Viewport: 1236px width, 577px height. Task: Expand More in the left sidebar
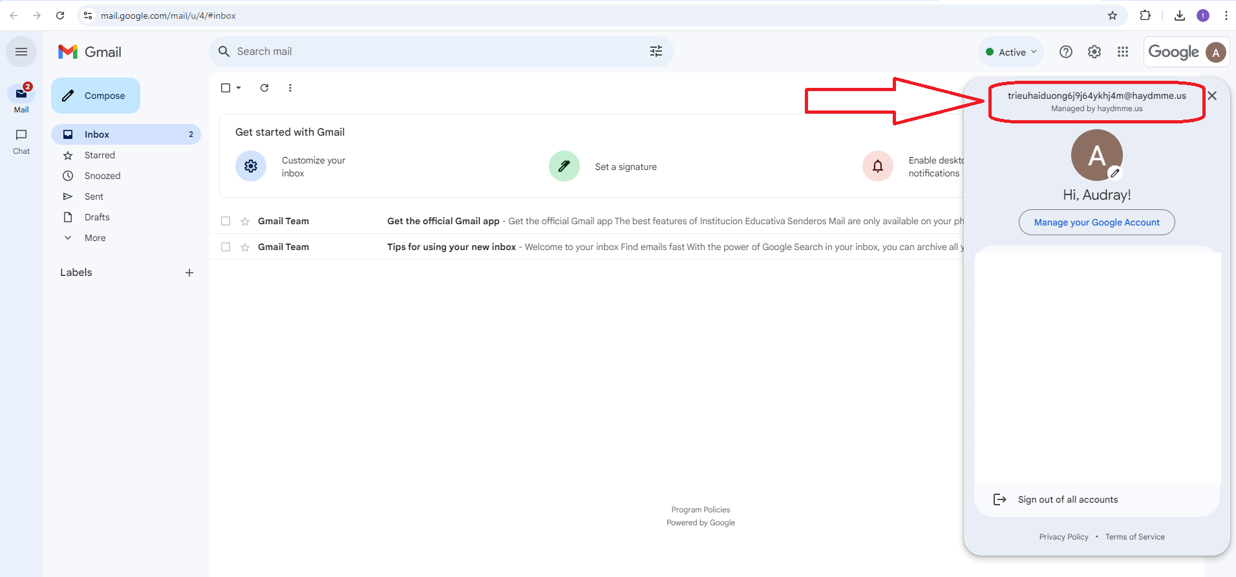click(94, 238)
